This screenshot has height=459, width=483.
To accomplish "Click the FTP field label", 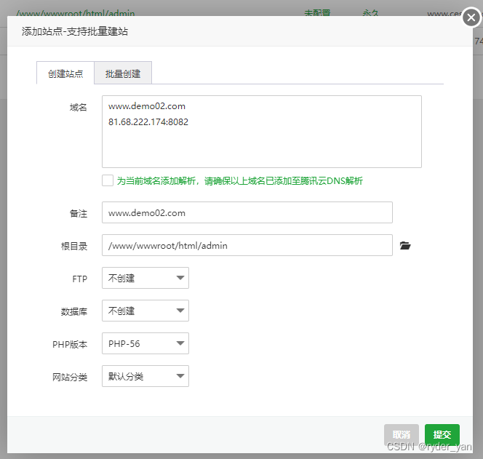I will tap(80, 279).
